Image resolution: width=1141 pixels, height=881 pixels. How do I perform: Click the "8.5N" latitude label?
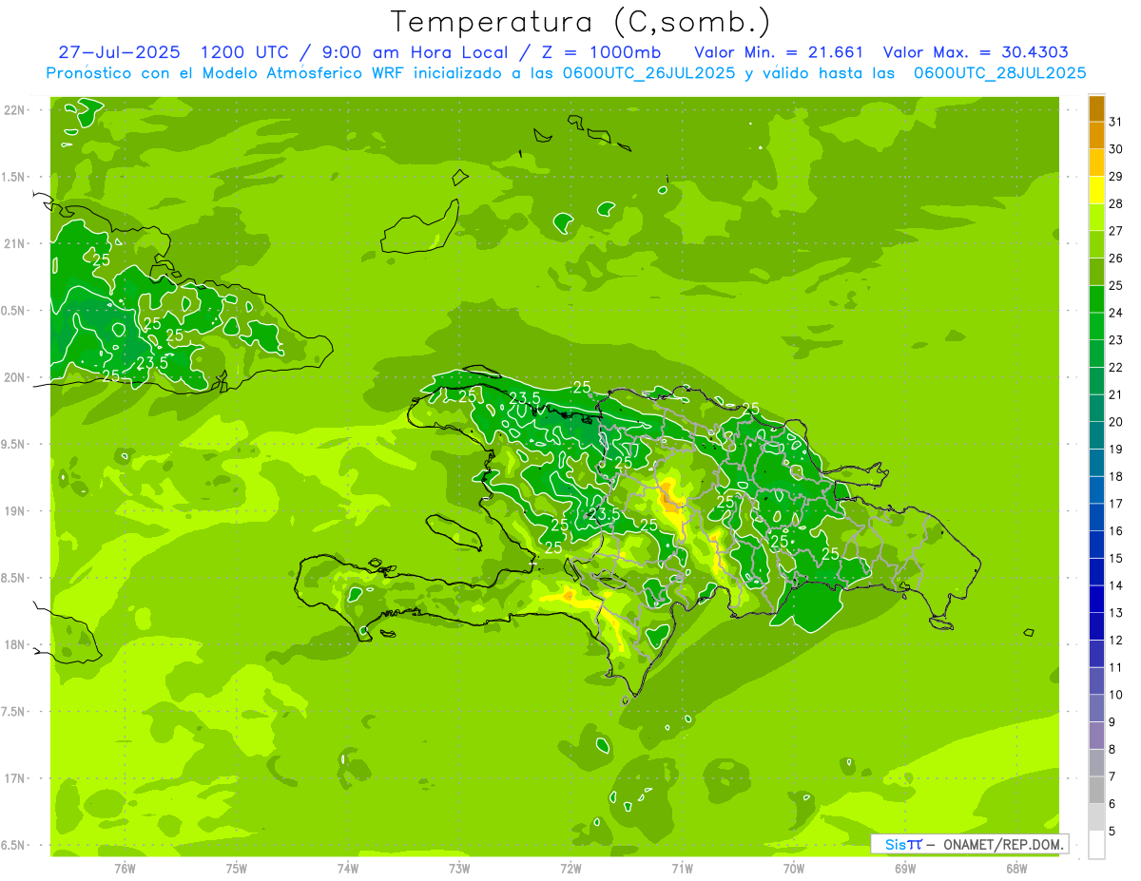point(14,578)
